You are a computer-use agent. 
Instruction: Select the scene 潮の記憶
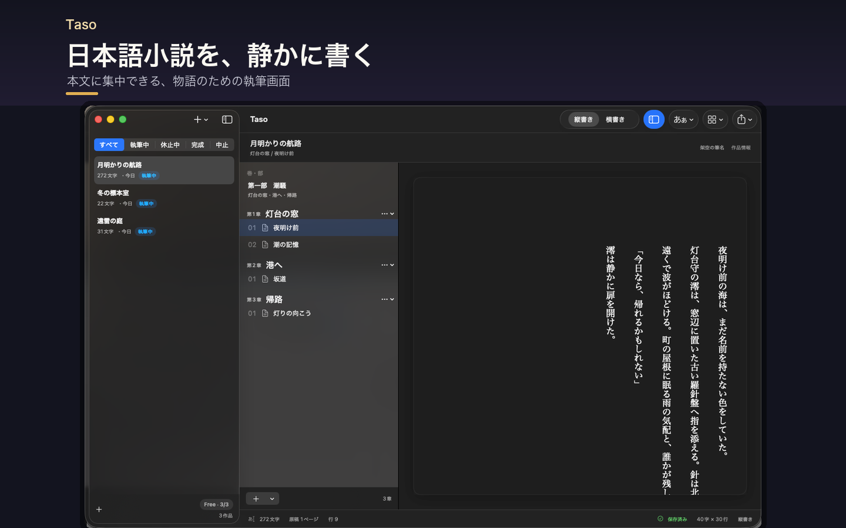tap(318, 245)
